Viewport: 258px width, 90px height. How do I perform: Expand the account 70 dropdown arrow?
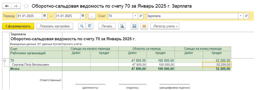click(x=135, y=16)
